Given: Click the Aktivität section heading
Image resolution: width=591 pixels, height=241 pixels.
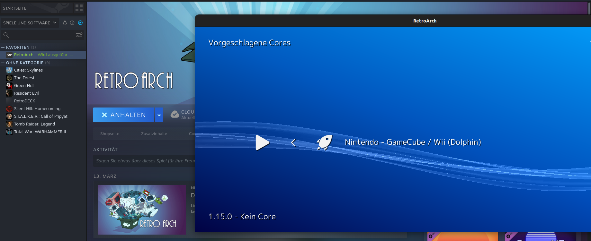Looking at the screenshot, I should click(x=105, y=150).
